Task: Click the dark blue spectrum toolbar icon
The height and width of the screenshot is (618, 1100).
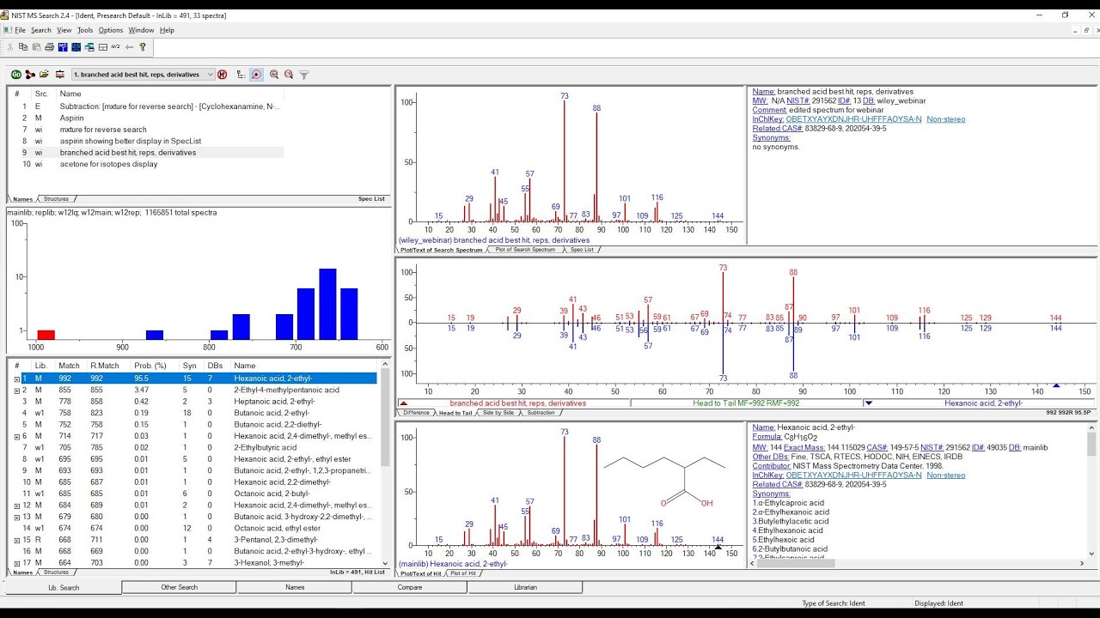Action: (76, 47)
